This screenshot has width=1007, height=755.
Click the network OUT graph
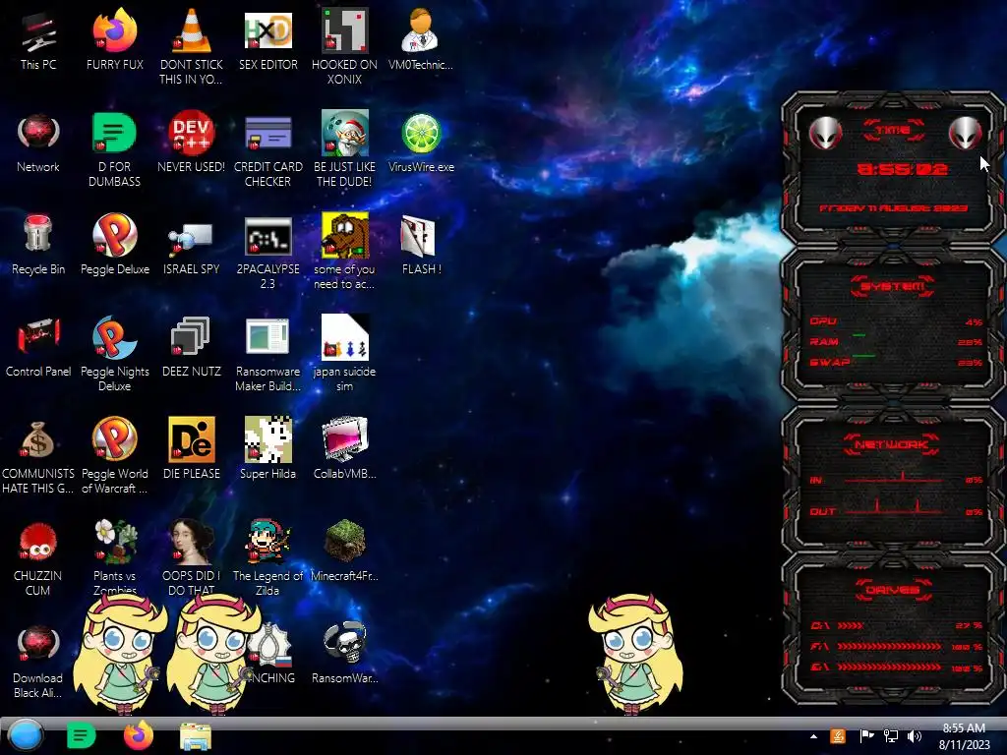894,507
